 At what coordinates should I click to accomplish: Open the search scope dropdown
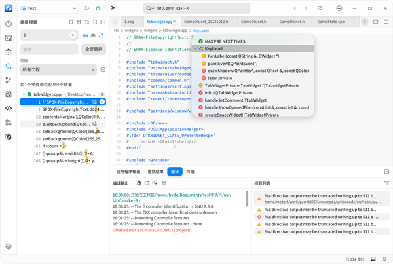58,69
